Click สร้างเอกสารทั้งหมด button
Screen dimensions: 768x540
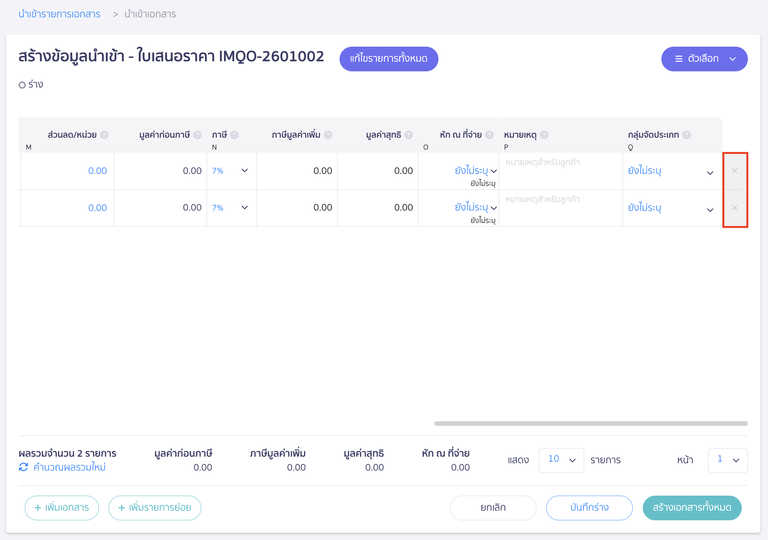click(x=692, y=508)
